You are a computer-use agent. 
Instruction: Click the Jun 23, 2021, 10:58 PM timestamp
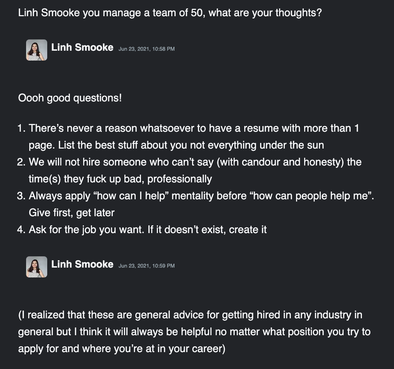147,49
